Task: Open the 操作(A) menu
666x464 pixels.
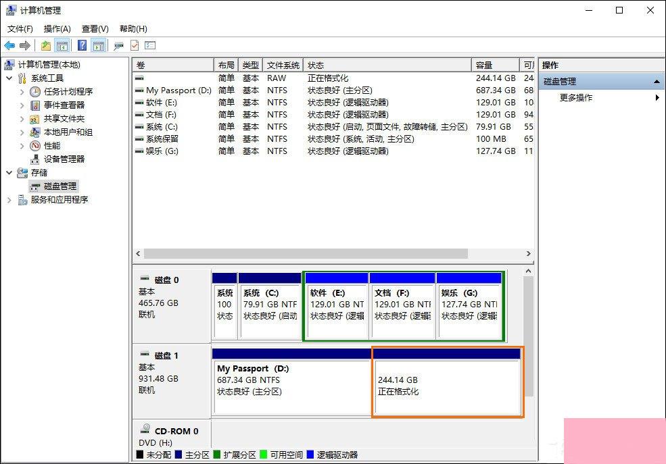Action: pos(57,29)
